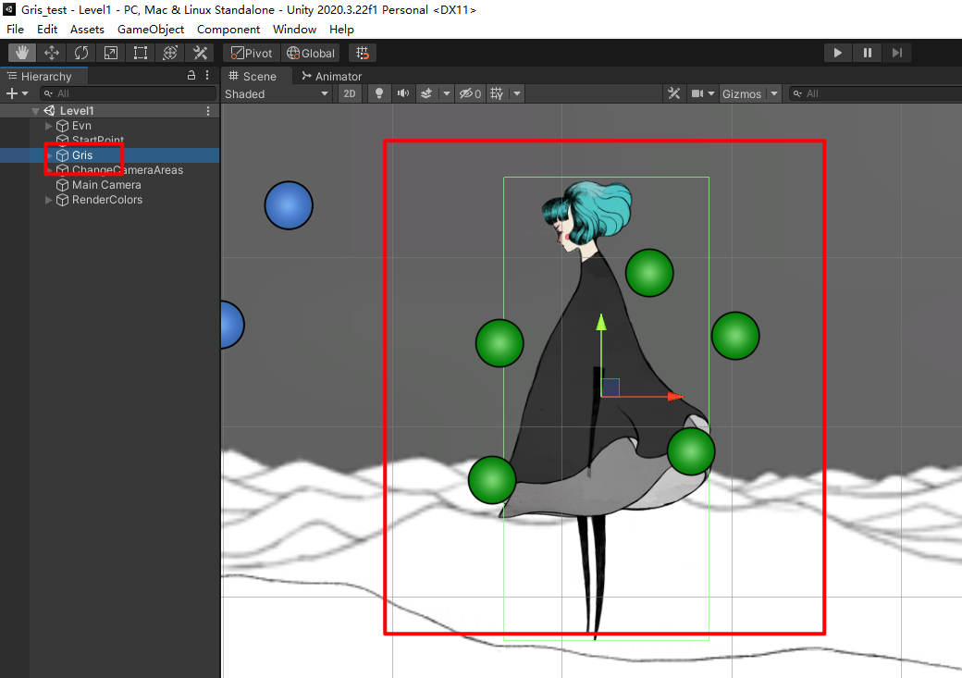Click the blue XY plane gizmo square
The image size is (962, 678).
pos(610,388)
